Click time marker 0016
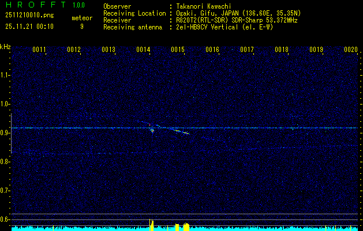The image size is (363, 231). (x=212, y=50)
